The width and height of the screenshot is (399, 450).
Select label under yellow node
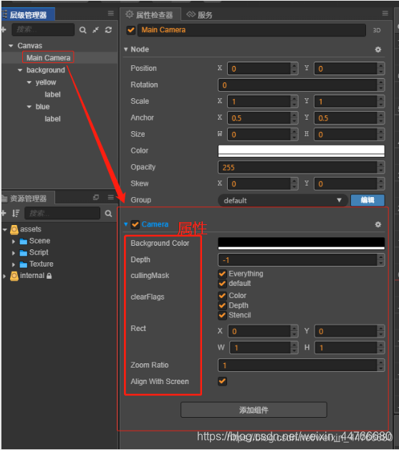click(x=52, y=95)
